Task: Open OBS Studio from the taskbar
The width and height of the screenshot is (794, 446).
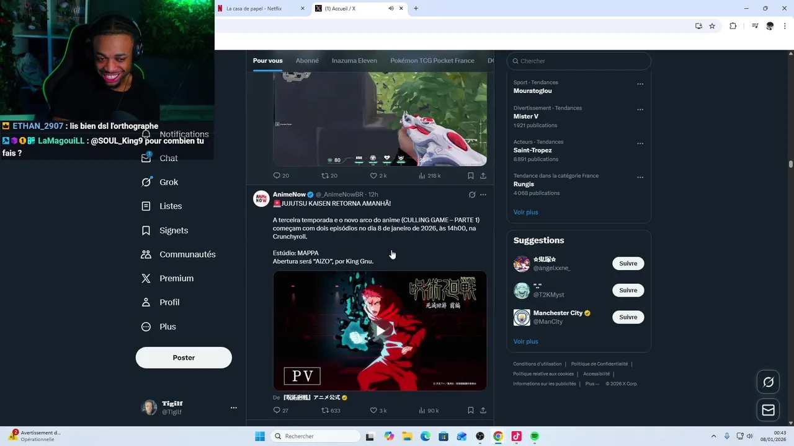Action: point(480,437)
